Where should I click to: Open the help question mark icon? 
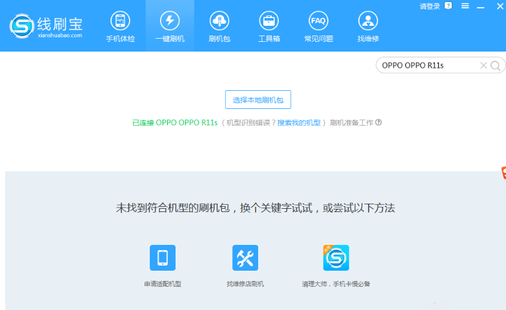(x=448, y=6)
